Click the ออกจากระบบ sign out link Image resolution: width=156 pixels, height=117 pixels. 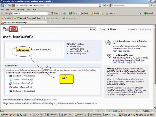(145, 29)
